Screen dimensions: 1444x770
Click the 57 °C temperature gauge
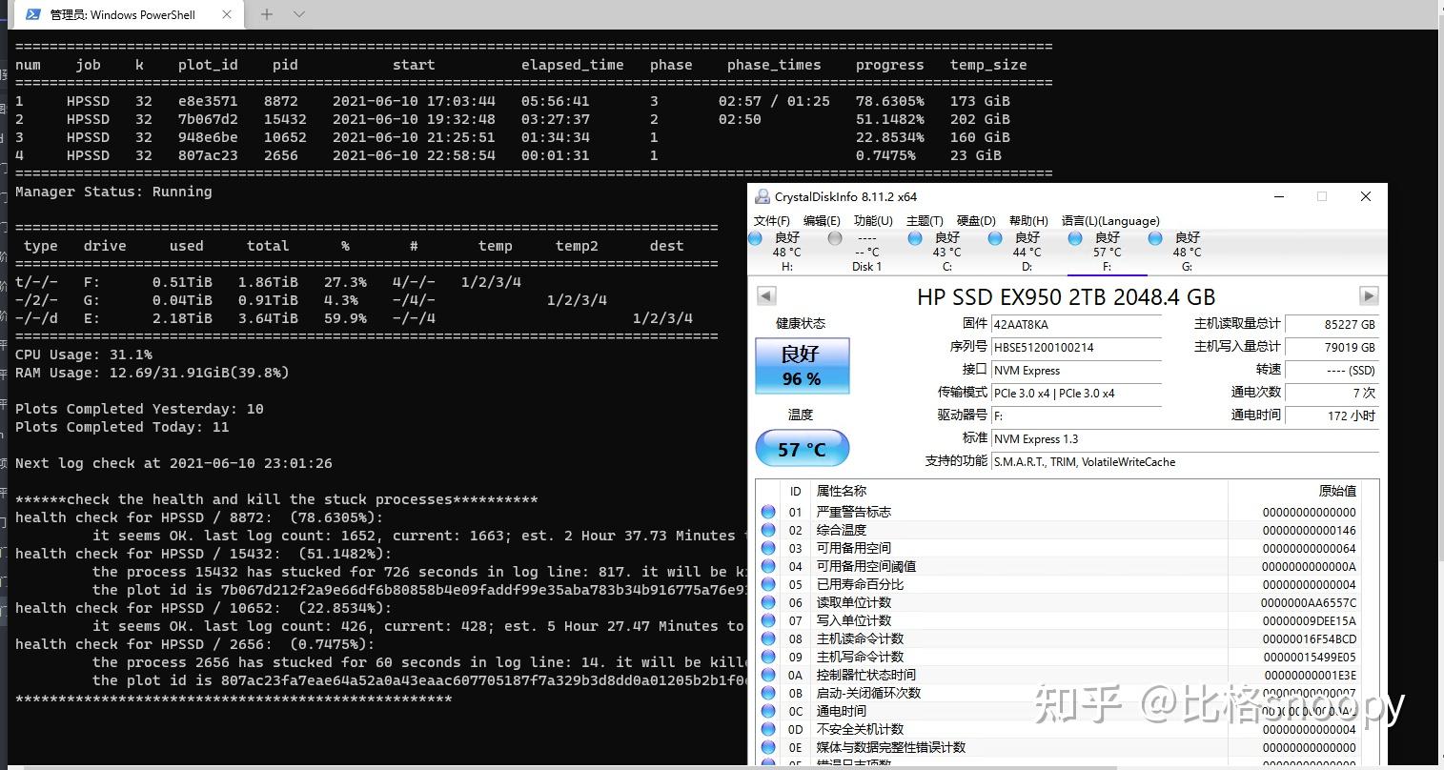click(x=802, y=448)
